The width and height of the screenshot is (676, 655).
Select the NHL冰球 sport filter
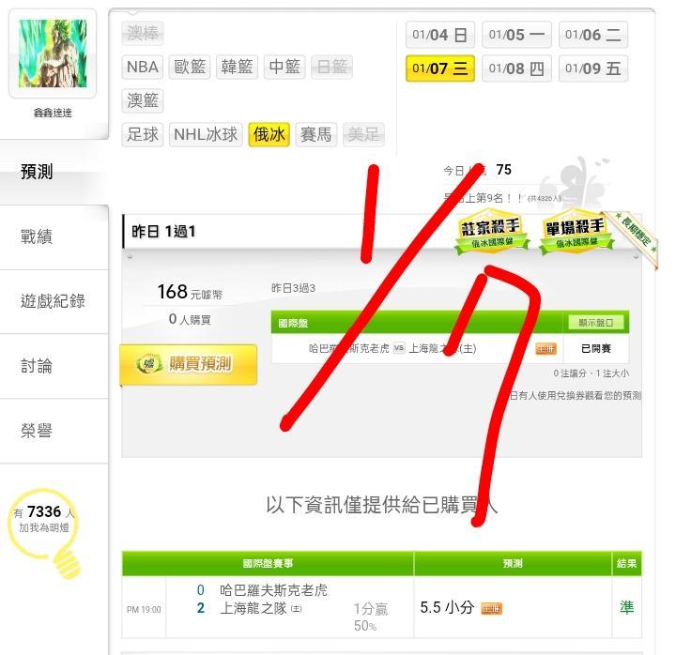[x=206, y=134]
